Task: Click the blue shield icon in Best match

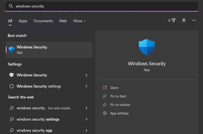Action: pos(12,50)
